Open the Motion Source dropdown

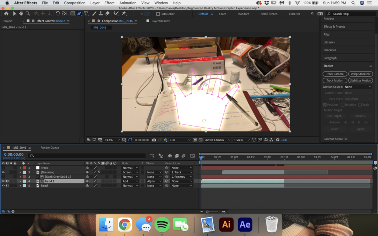pyautogui.click(x=358, y=87)
